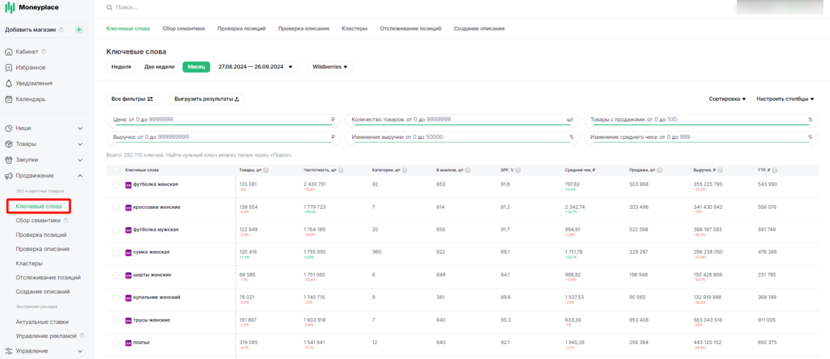Open the Сбор семантики tab
Screen dimensions: 830x359
184,29
